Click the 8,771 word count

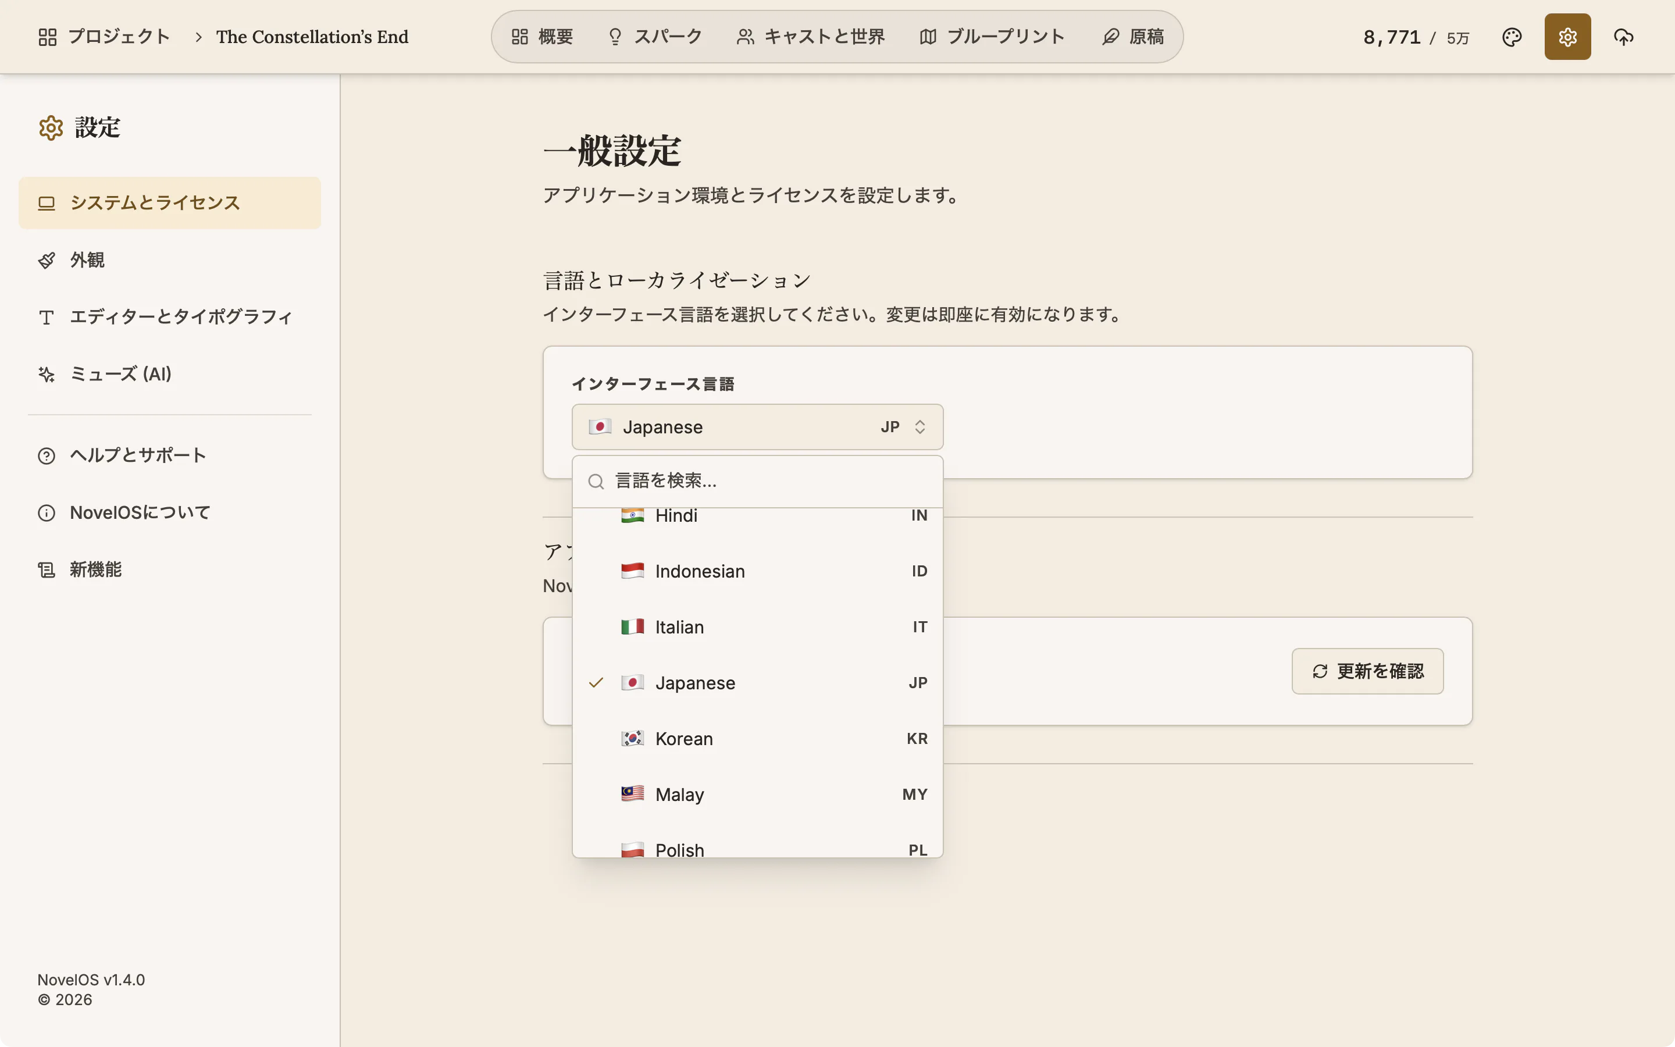pyautogui.click(x=1391, y=37)
